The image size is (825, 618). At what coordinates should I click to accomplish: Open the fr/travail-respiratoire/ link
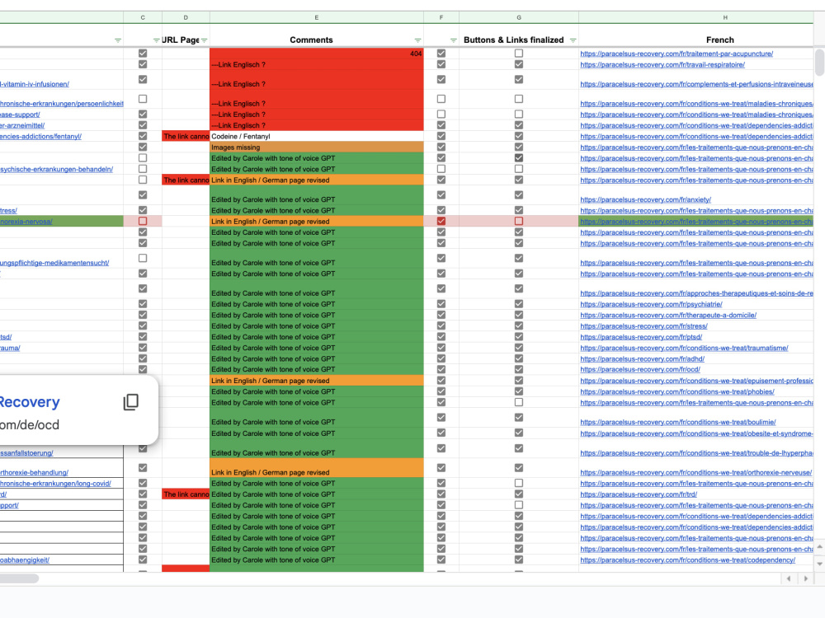pos(662,64)
